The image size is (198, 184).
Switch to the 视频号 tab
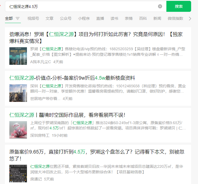click(x=33, y=19)
